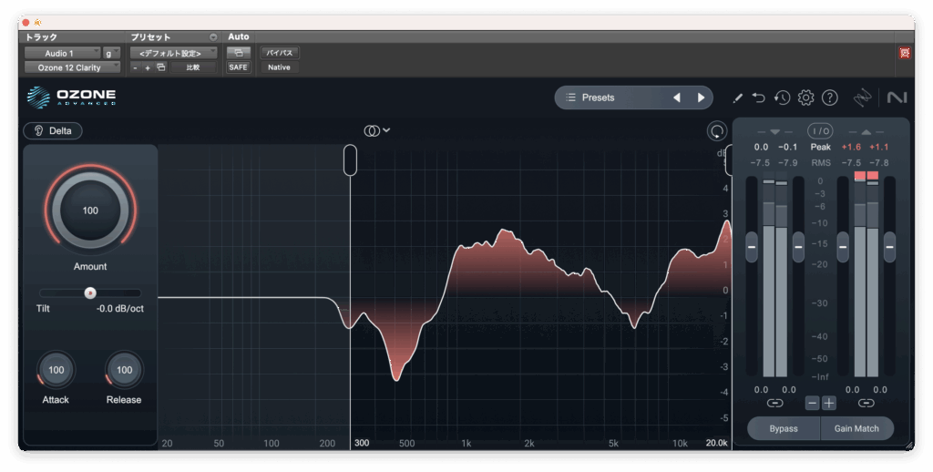Click the pencil edit icon
Screen dimensions: 933x472
pos(737,97)
